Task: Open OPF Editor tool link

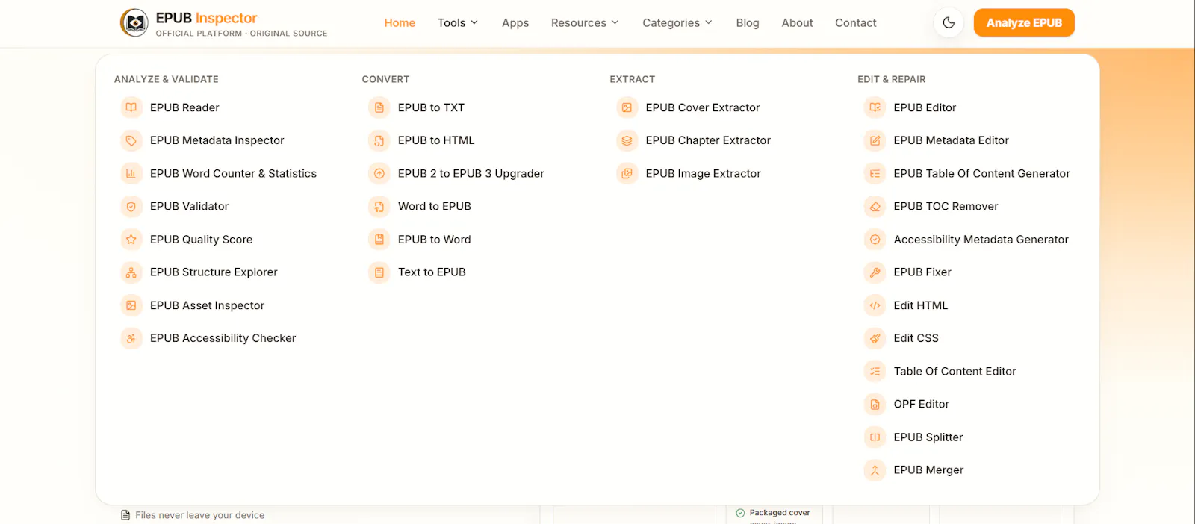Action: (922, 404)
